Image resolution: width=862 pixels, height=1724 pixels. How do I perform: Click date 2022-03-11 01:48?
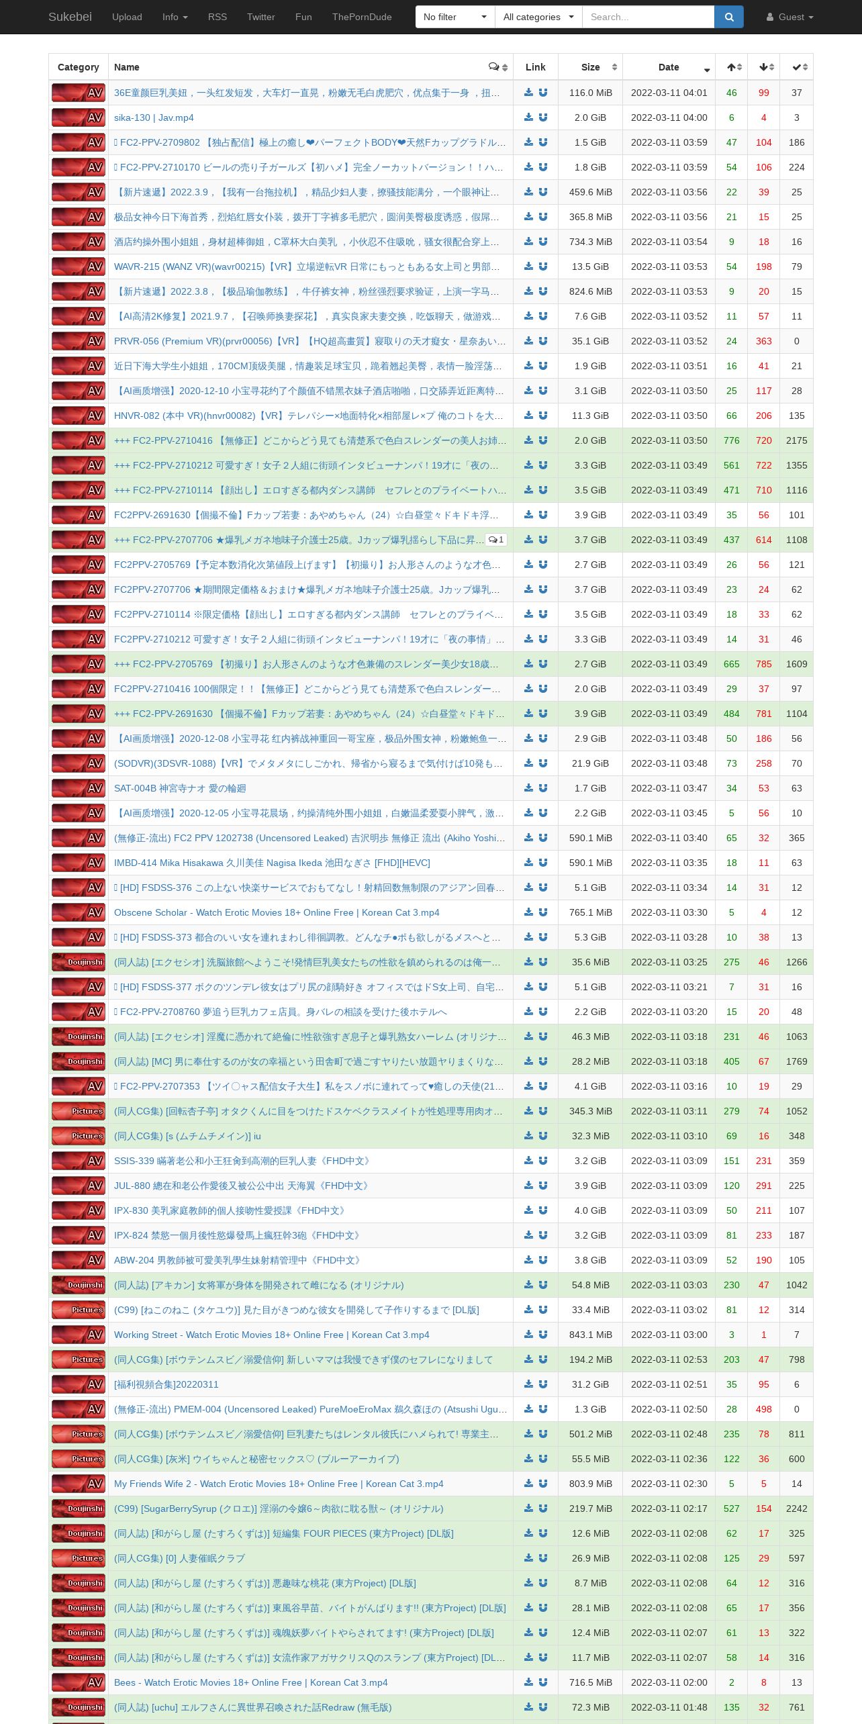pos(669,1707)
